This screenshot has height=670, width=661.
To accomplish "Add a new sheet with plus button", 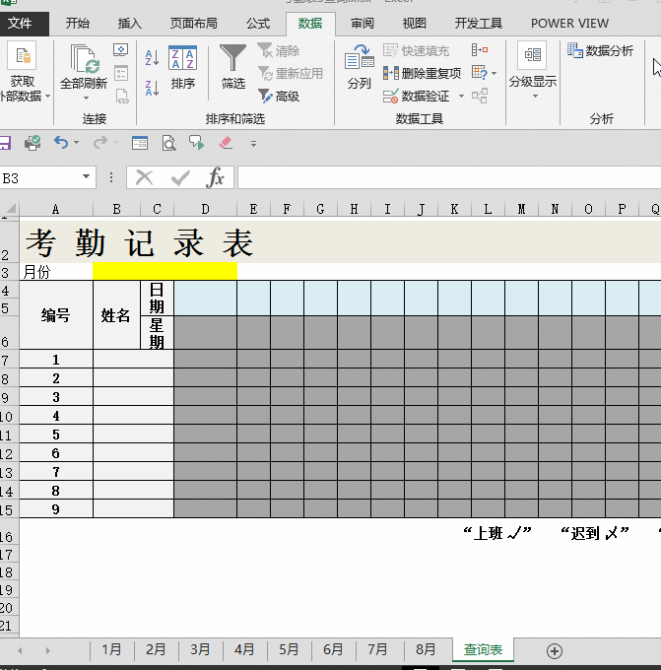I will click(555, 650).
